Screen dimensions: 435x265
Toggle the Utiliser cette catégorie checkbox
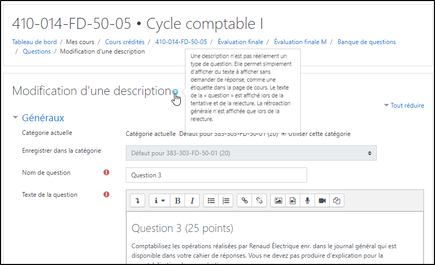284,134
